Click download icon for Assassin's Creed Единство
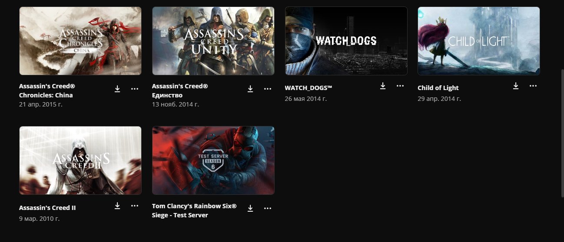Image resolution: width=564 pixels, height=242 pixels. pyautogui.click(x=250, y=89)
